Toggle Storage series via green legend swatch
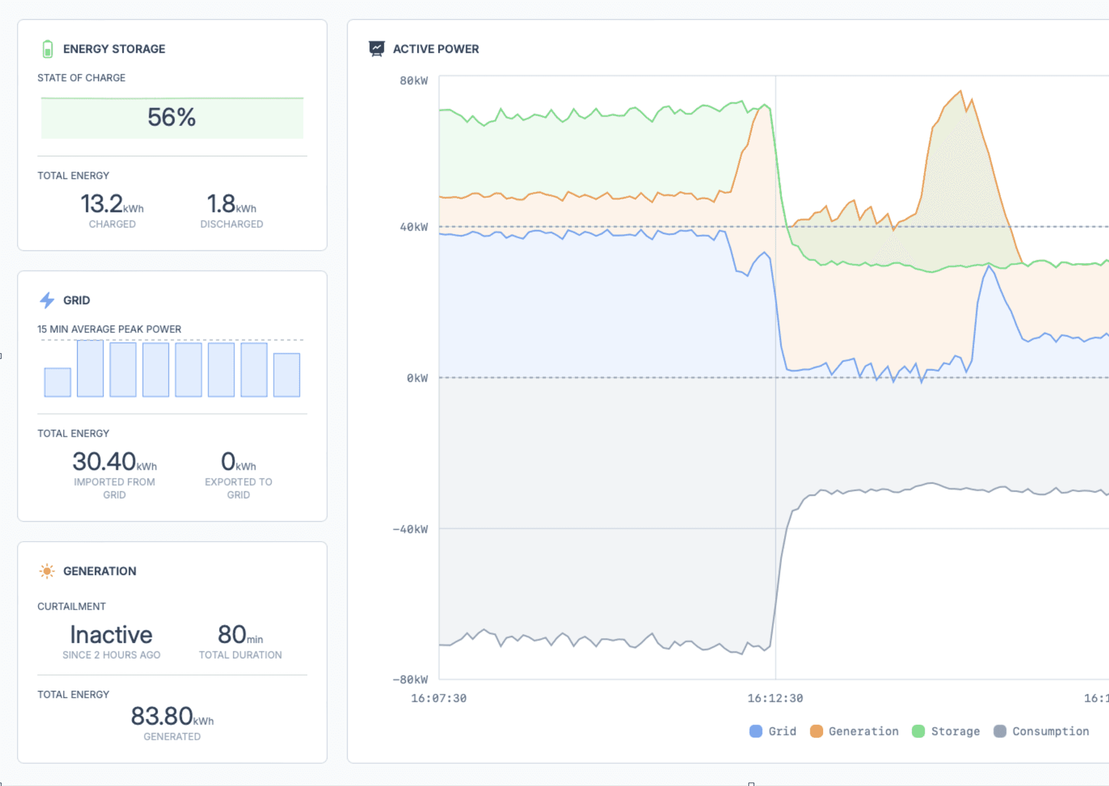1109x786 pixels. click(918, 731)
